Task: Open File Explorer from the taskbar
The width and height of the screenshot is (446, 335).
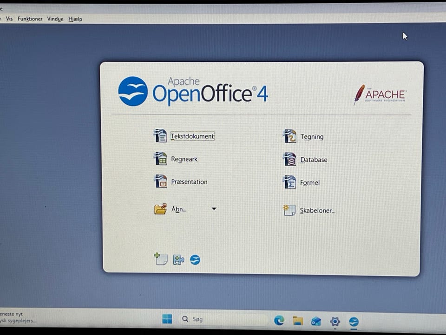Action: click(298, 321)
